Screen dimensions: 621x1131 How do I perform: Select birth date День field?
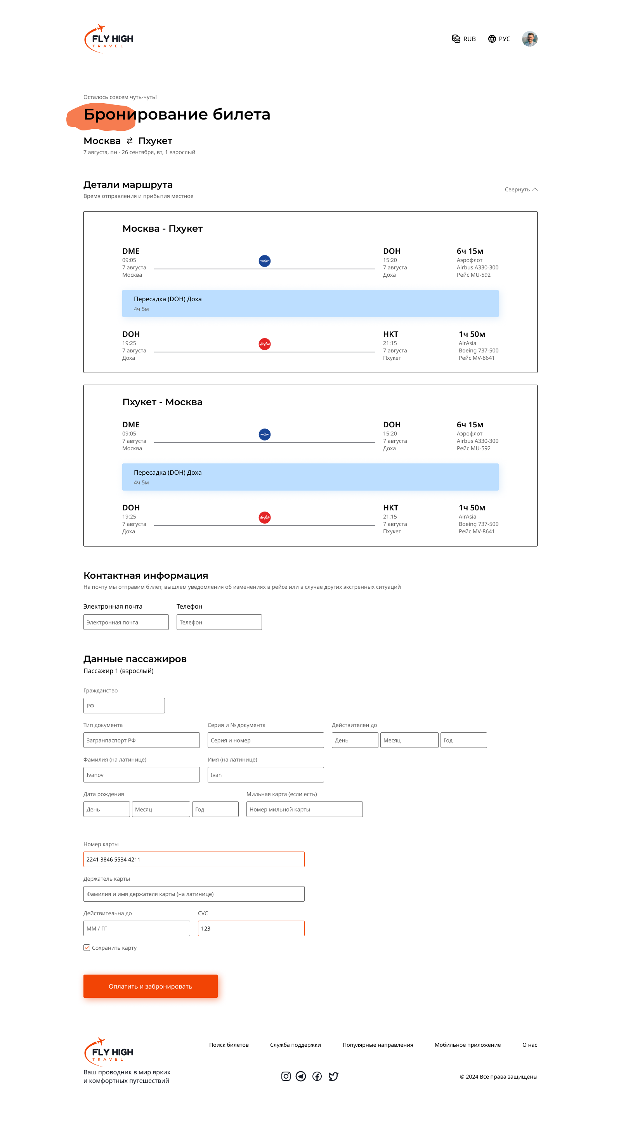tap(107, 809)
